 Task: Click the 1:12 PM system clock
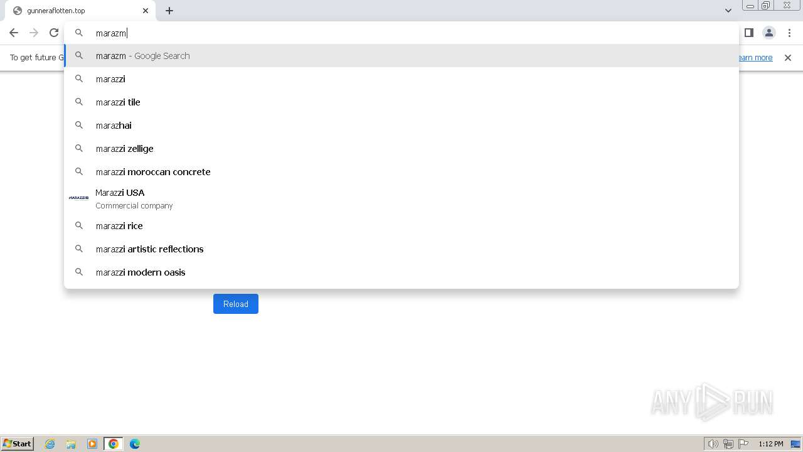[771, 444]
